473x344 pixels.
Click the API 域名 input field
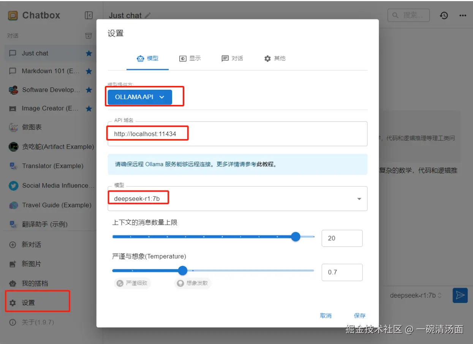click(237, 134)
